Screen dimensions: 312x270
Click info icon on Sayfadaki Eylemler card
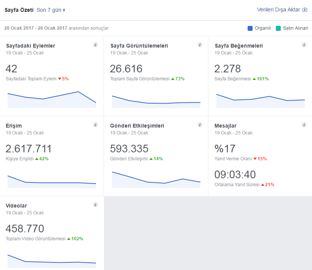point(96,45)
